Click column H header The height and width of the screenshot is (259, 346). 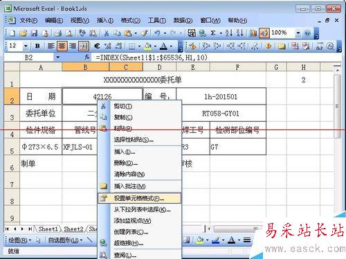coord(303,67)
